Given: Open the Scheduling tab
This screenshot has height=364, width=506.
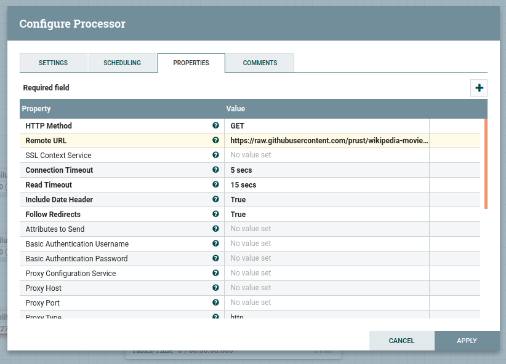Looking at the screenshot, I should point(122,63).
